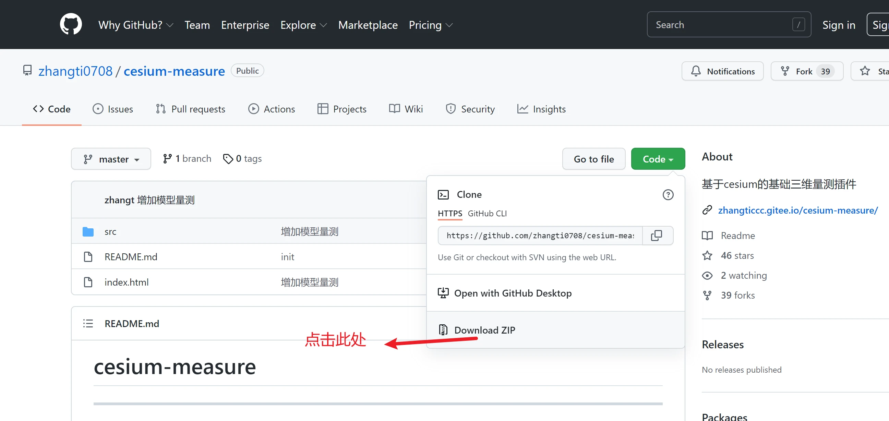The width and height of the screenshot is (889, 421).
Task: Open the Pull requests tab
Action: coord(190,109)
